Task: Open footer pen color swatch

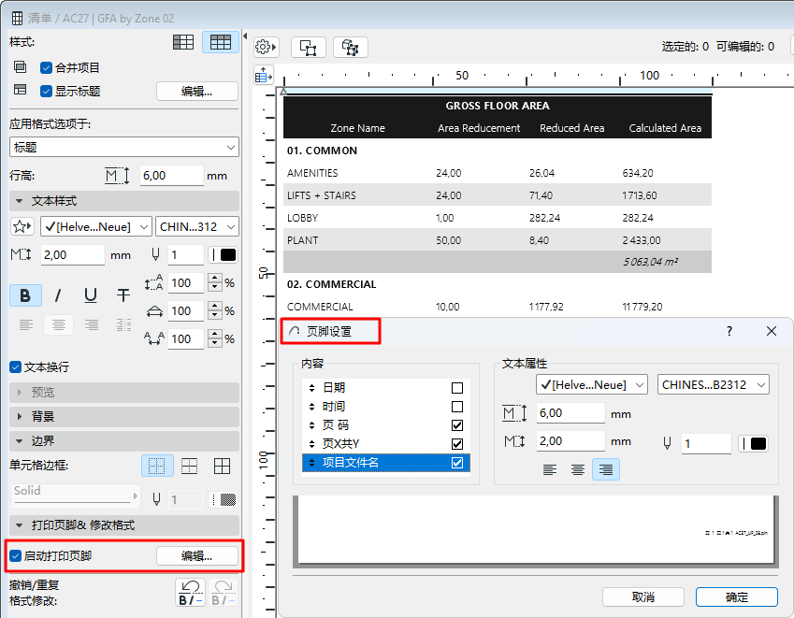Action: point(754,444)
